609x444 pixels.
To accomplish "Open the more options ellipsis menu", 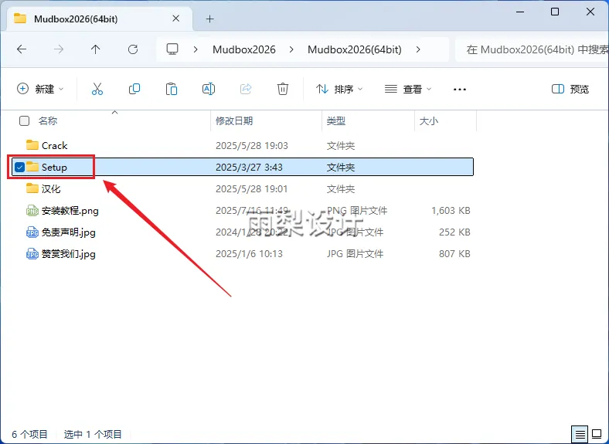I will coord(460,90).
